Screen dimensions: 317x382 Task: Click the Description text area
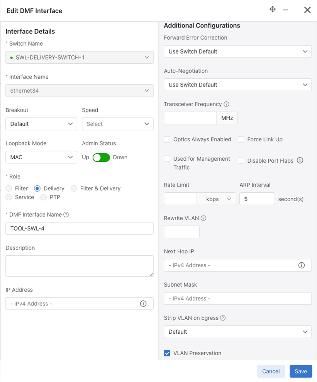point(80,266)
